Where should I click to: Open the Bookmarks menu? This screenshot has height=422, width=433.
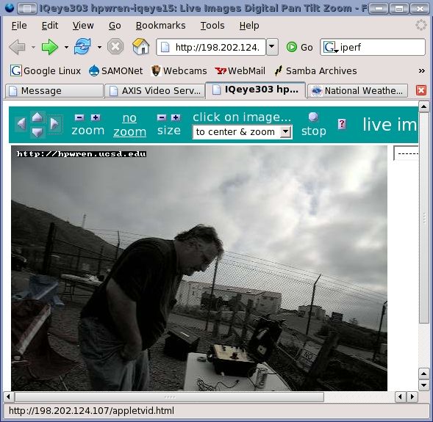coord(160,26)
